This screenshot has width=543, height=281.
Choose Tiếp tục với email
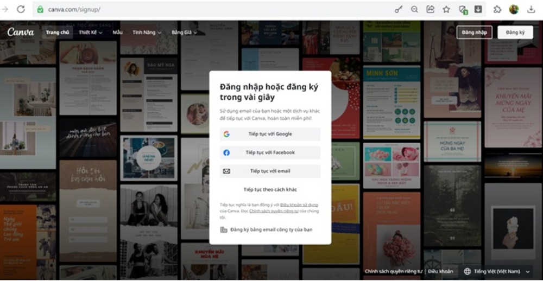(270, 171)
